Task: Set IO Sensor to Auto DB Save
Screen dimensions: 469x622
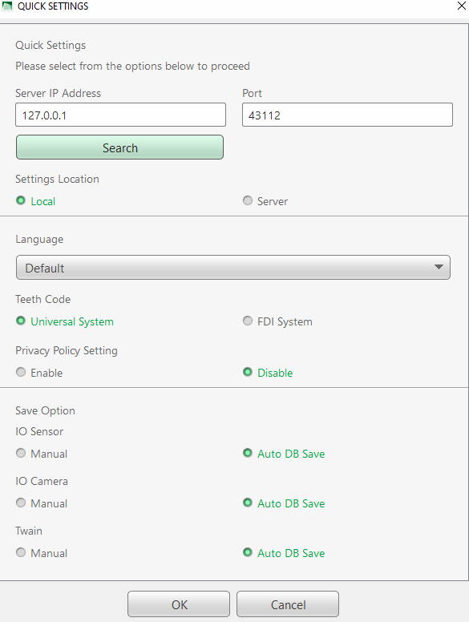Action: tap(284, 454)
